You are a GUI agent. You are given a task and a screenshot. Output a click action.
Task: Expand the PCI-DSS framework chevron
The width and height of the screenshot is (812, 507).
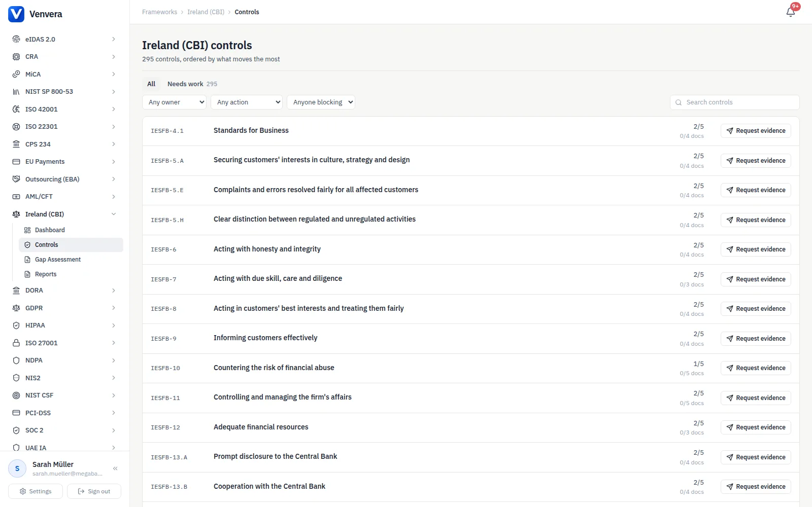pyautogui.click(x=114, y=413)
